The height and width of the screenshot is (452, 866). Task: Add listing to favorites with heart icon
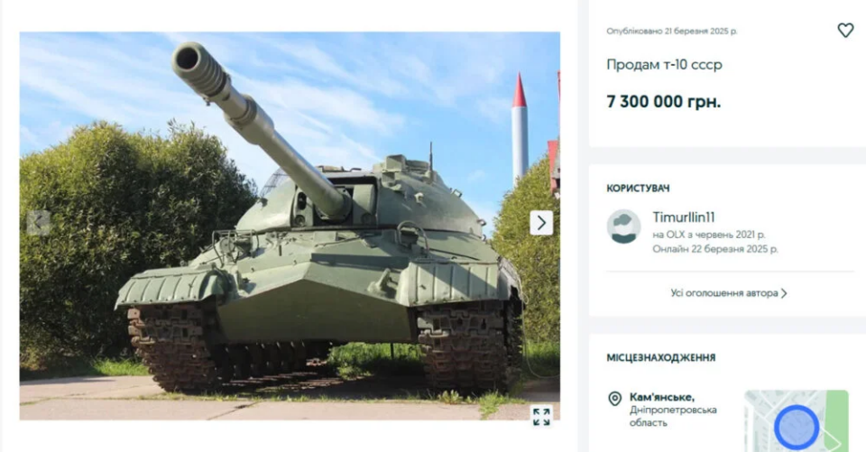[845, 31]
